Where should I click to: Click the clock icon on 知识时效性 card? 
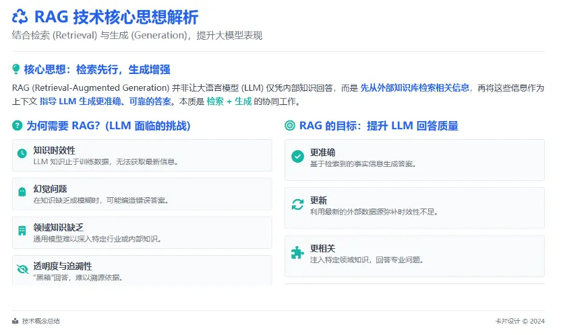click(22, 155)
